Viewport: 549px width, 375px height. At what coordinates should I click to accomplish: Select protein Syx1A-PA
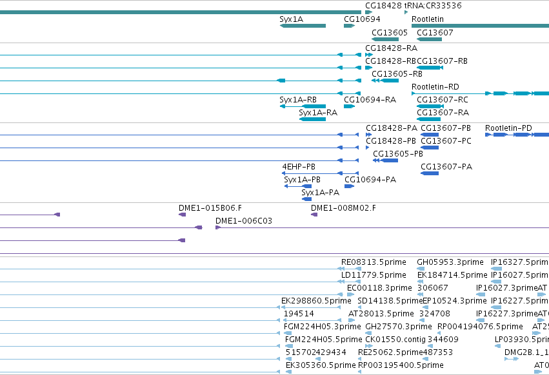321,193
